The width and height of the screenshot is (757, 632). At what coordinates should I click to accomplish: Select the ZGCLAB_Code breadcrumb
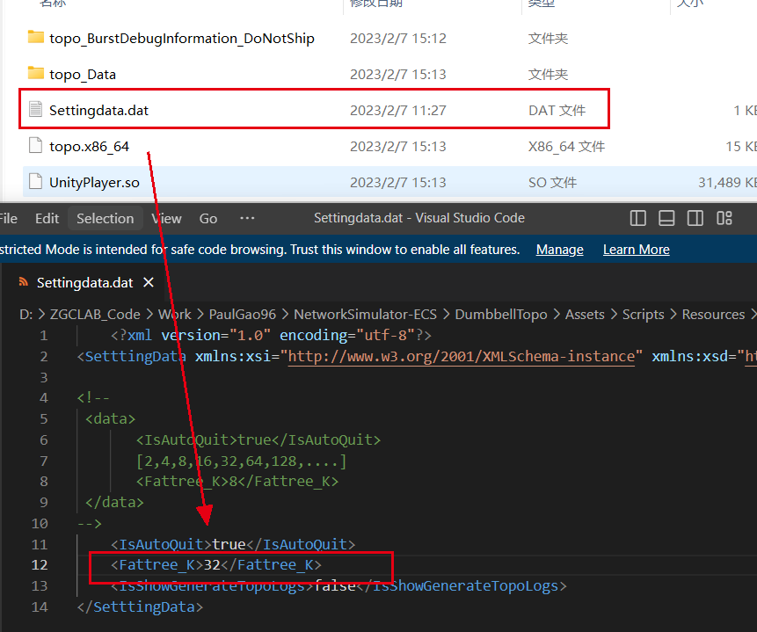(x=95, y=315)
